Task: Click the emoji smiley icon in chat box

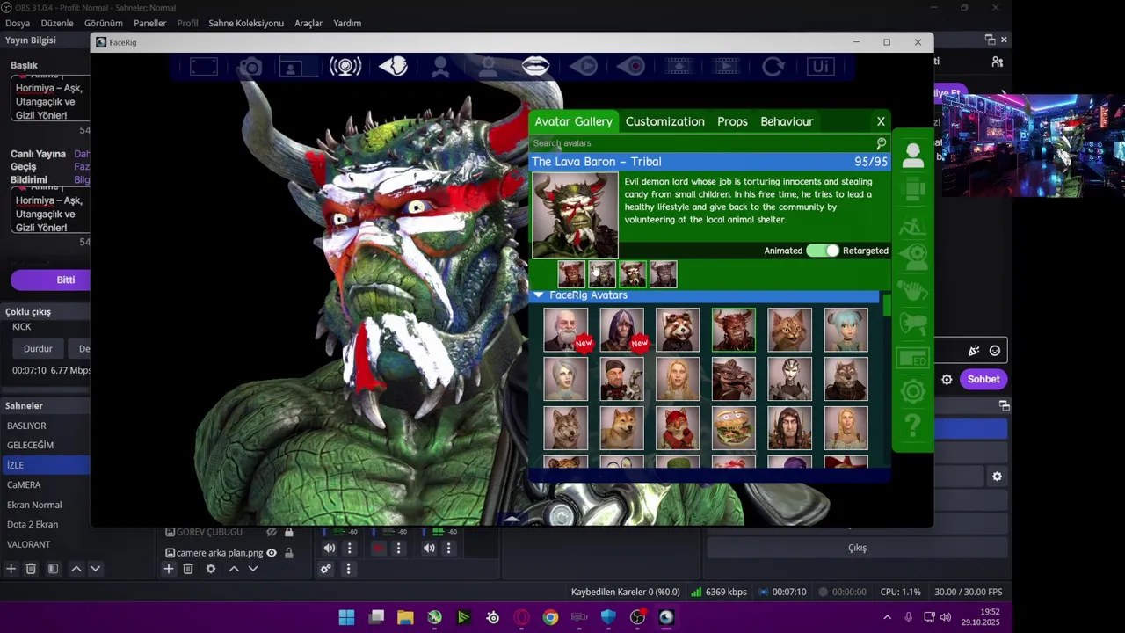Action: [994, 351]
